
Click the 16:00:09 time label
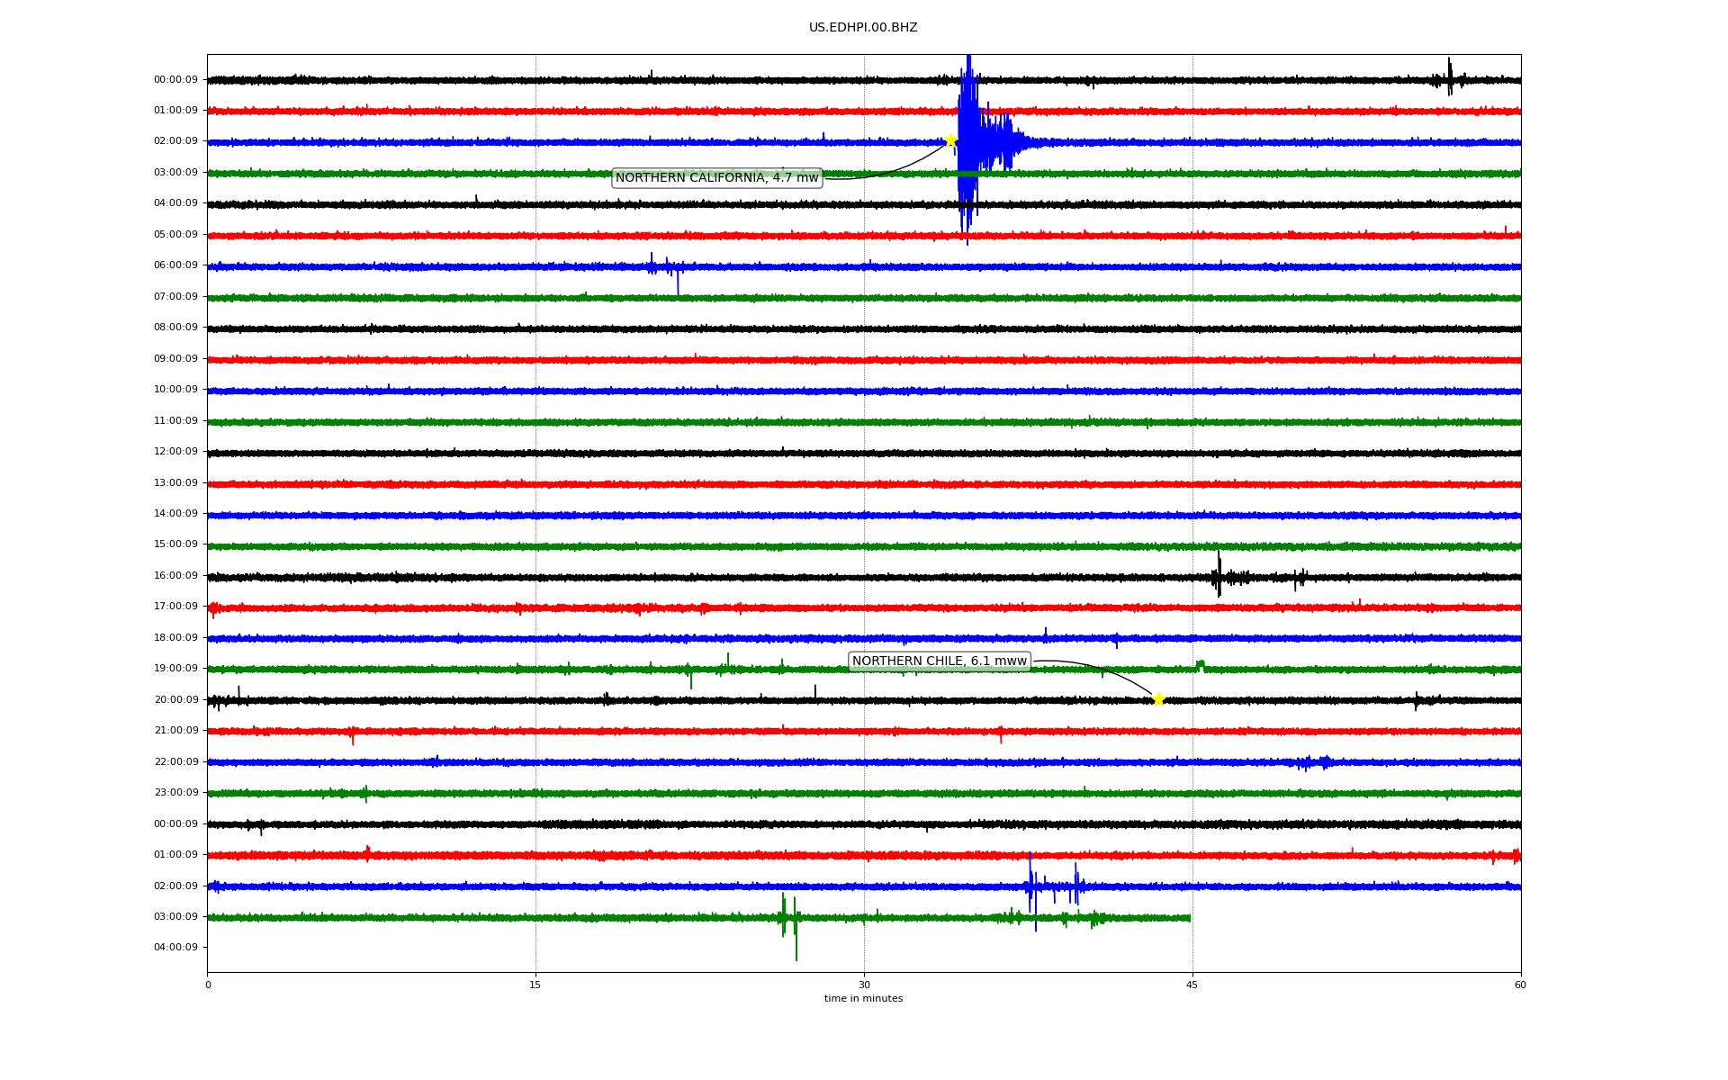175,576
